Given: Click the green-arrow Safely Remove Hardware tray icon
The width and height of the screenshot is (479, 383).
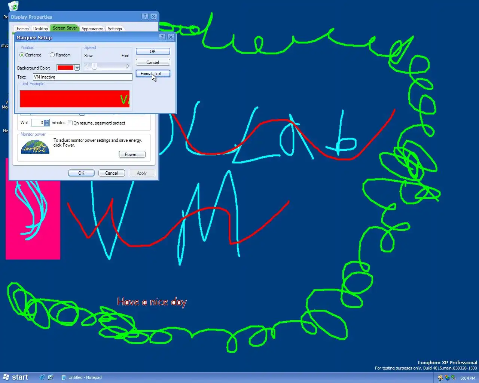Looking at the screenshot, I should (454, 378).
